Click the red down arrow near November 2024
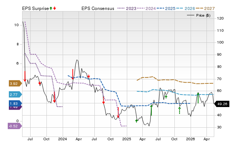Viewport: 236px width, 141px height. (x=118, y=112)
